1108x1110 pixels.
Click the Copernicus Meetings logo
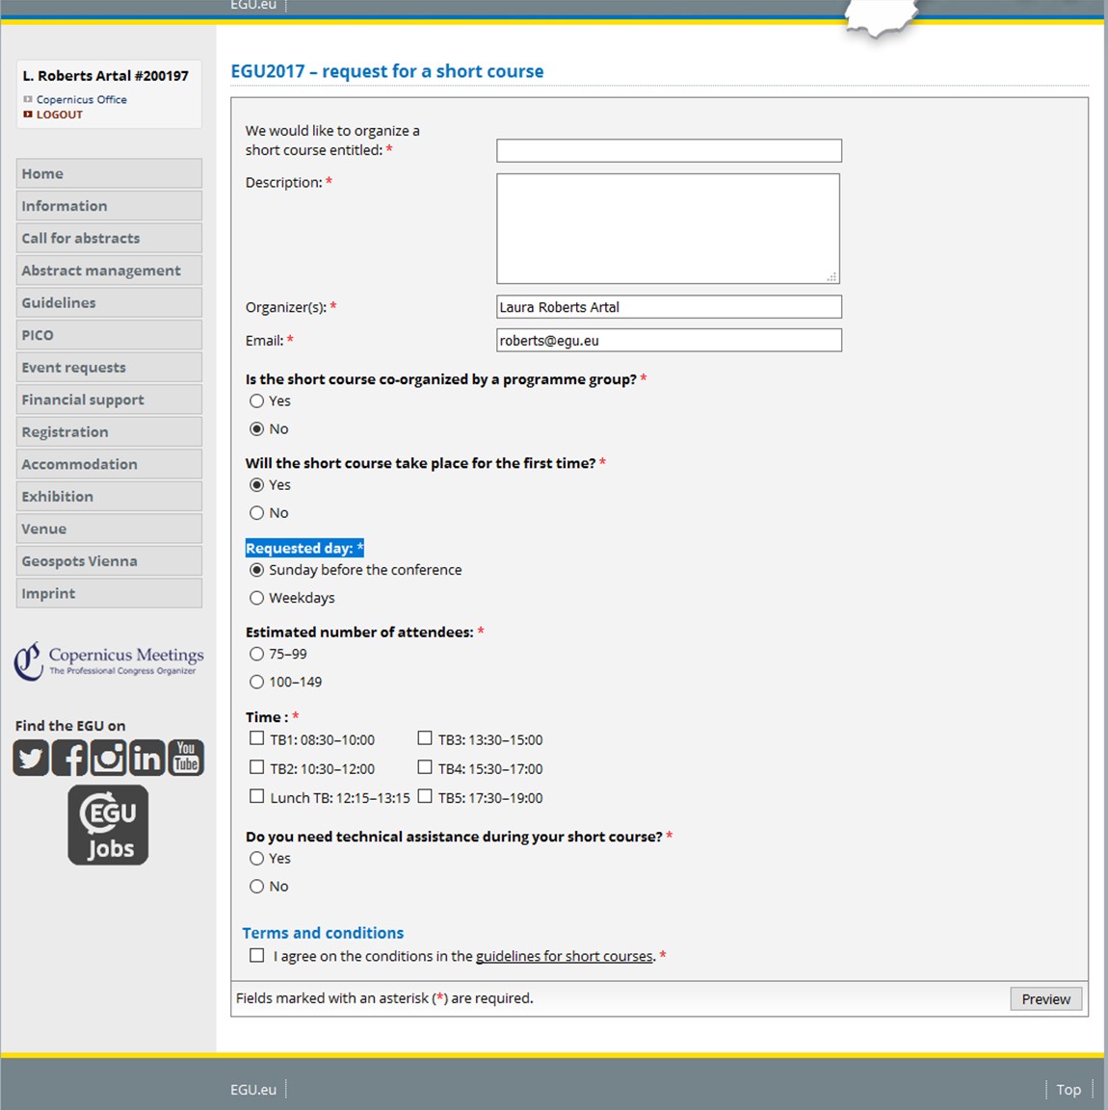coord(108,661)
